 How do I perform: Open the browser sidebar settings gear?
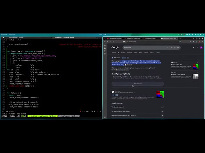(105, 117)
